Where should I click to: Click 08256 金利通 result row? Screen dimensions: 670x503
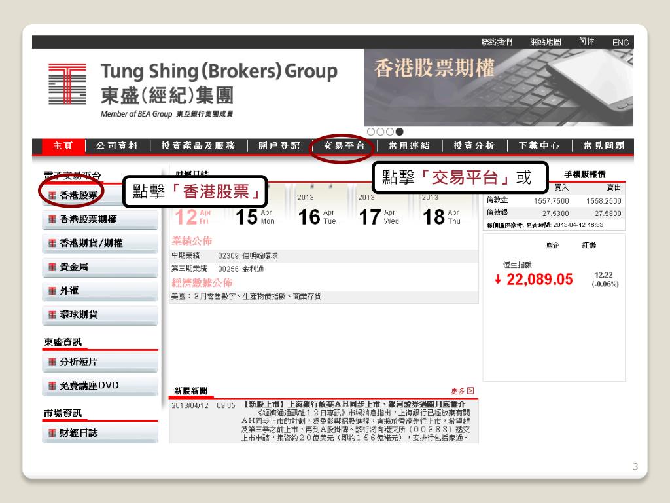(323, 269)
